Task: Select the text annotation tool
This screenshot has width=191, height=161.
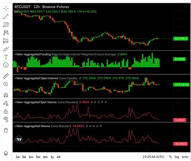Action: click(x=6, y=57)
